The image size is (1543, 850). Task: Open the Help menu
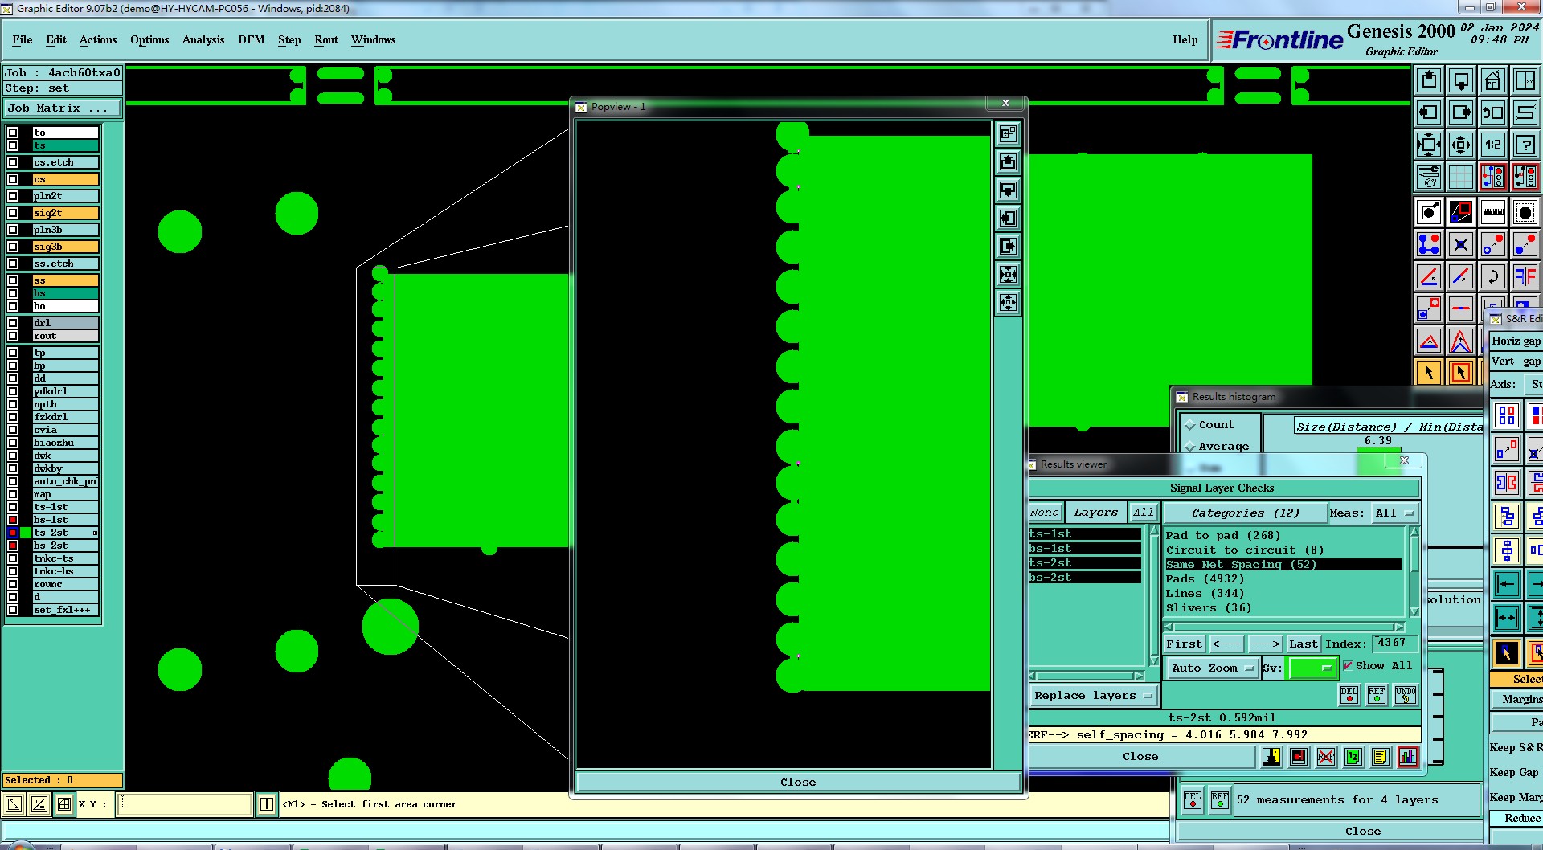coord(1185,39)
